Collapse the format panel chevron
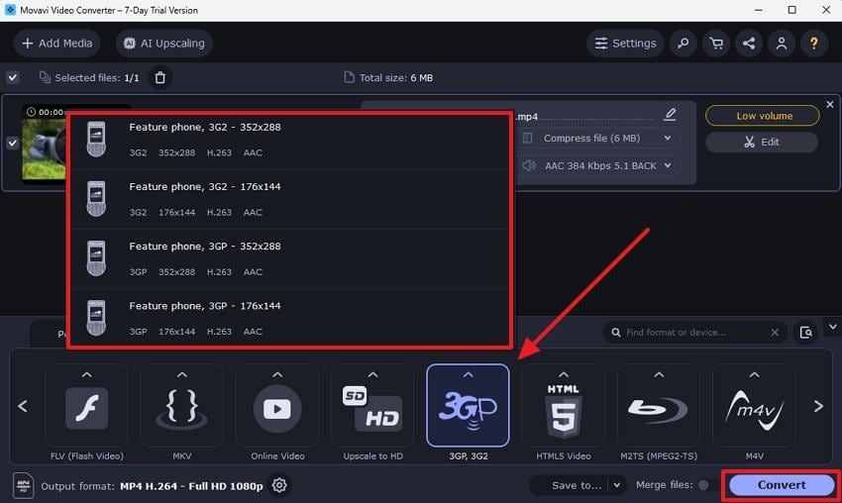The height and width of the screenshot is (503, 842). pyautogui.click(x=832, y=327)
